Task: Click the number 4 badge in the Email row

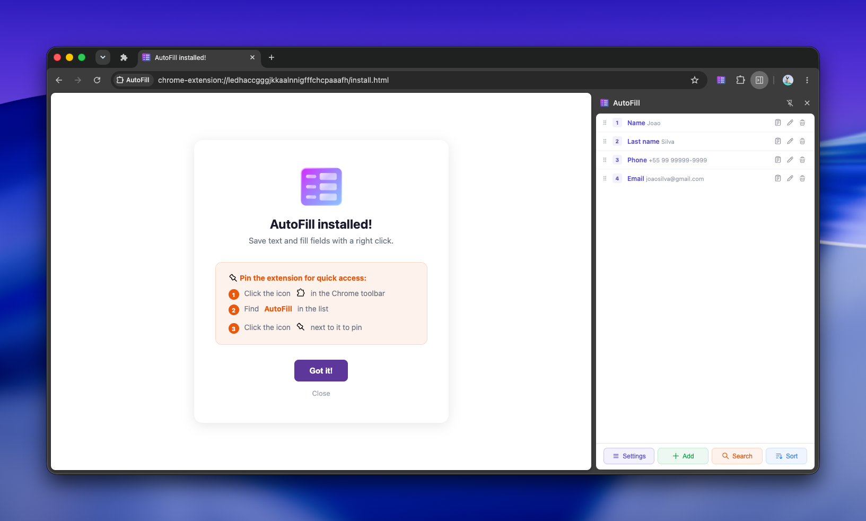Action: tap(617, 178)
